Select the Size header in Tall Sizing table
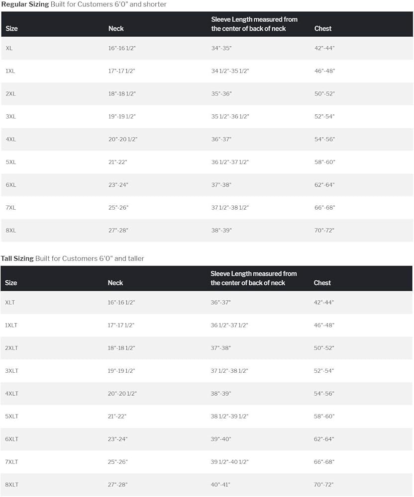This screenshot has height=497, width=414. pos(11,283)
